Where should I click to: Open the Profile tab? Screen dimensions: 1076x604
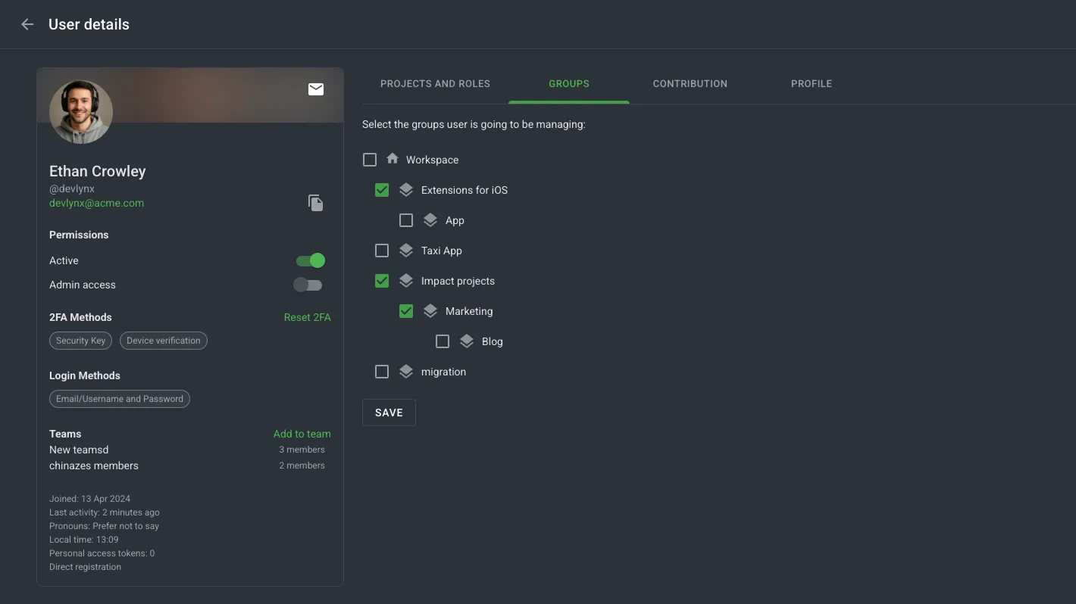tap(811, 84)
